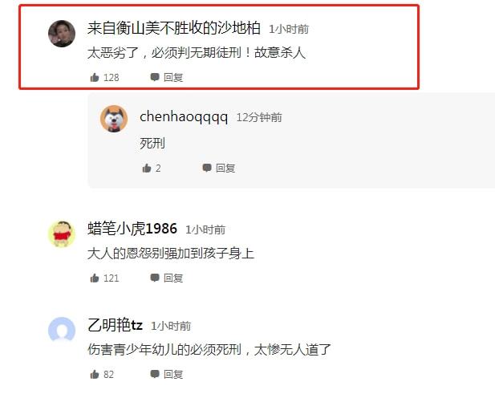The image size is (495, 394).
Task: Click 回复 text under 大人的恩怨 comment
Action: point(173,278)
